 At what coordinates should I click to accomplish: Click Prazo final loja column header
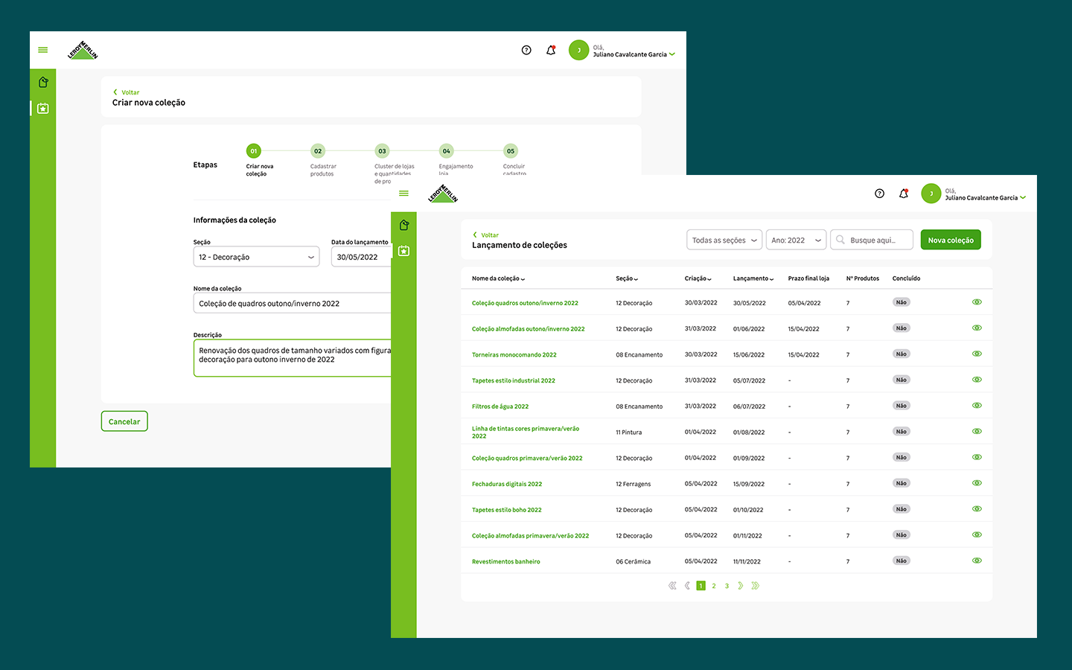tap(808, 278)
